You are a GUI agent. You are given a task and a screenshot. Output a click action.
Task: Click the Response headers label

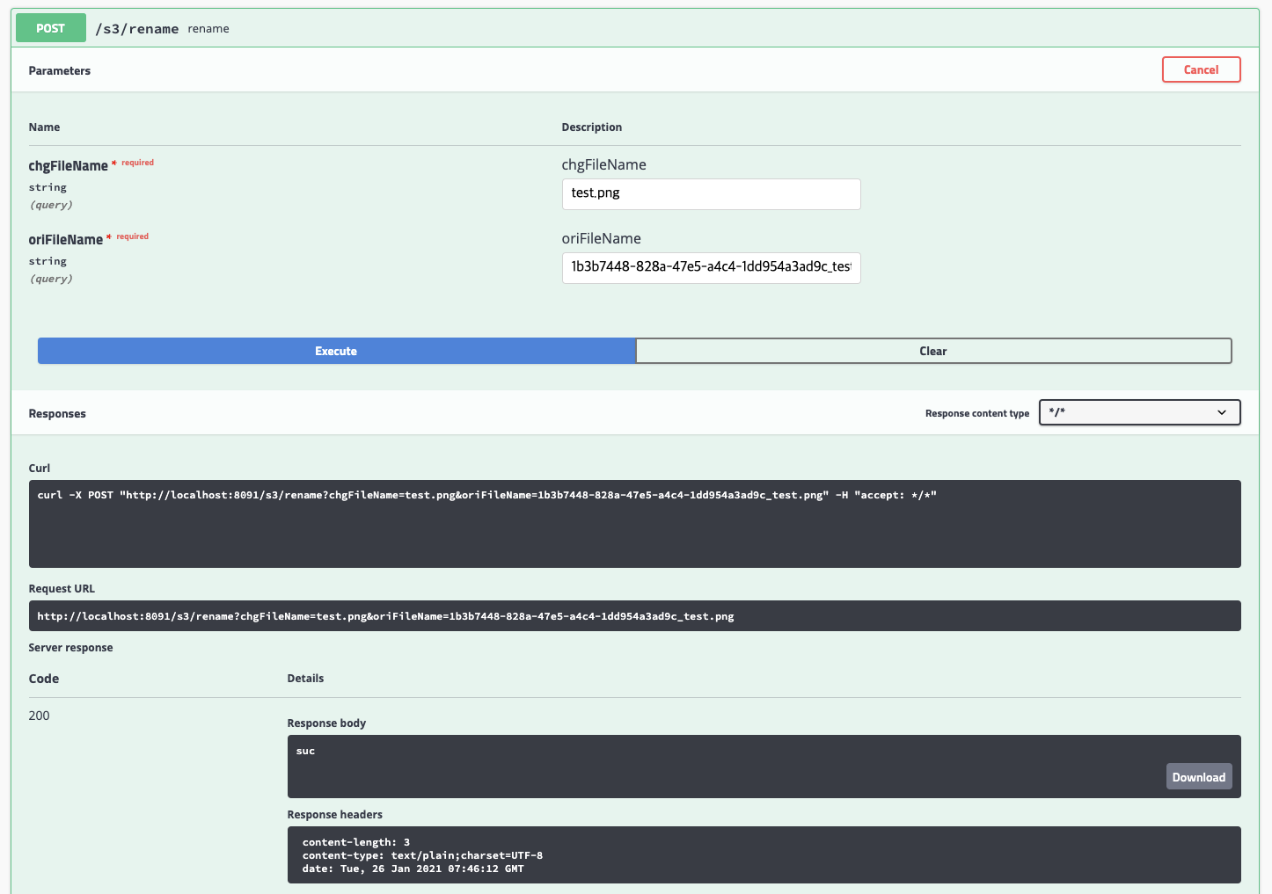pos(334,815)
